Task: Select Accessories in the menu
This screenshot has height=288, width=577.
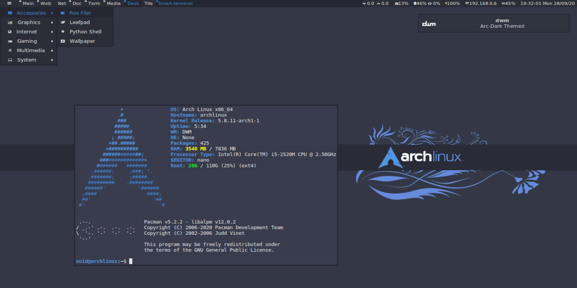Action: [32, 13]
